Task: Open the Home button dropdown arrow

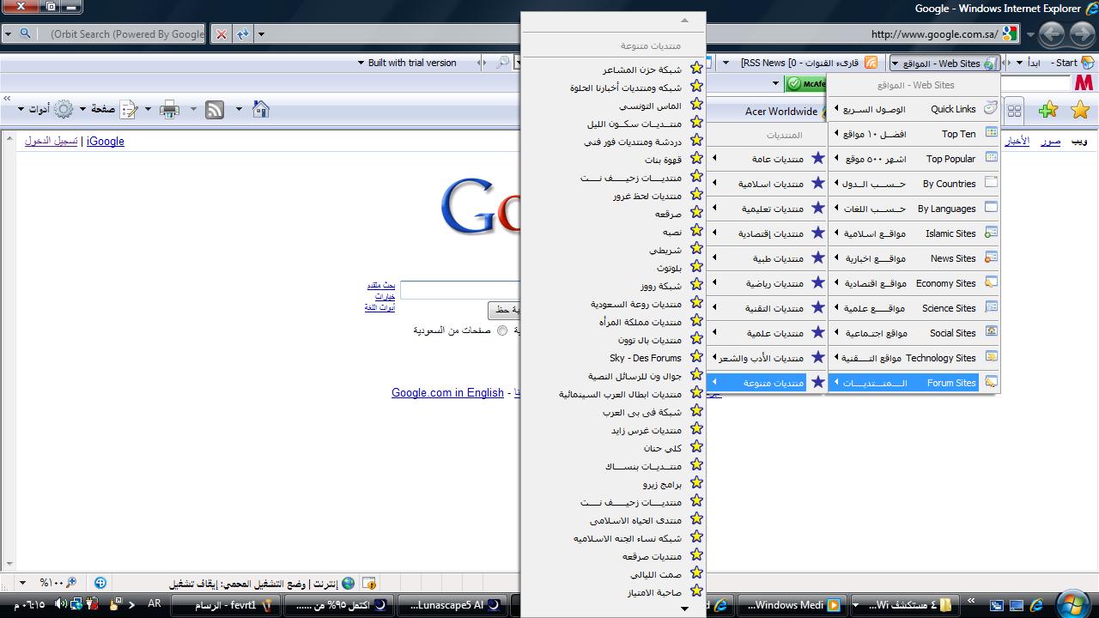Action: (239, 109)
